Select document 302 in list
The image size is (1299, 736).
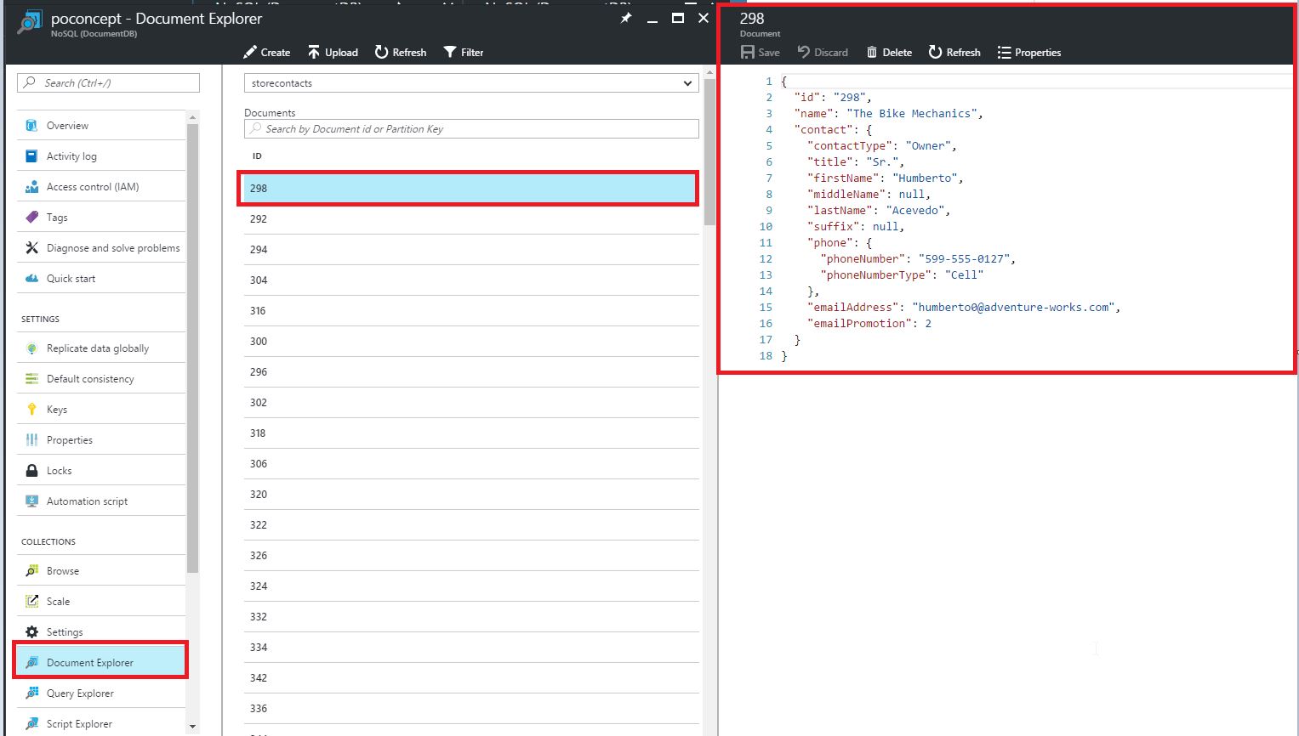pyautogui.click(x=471, y=403)
